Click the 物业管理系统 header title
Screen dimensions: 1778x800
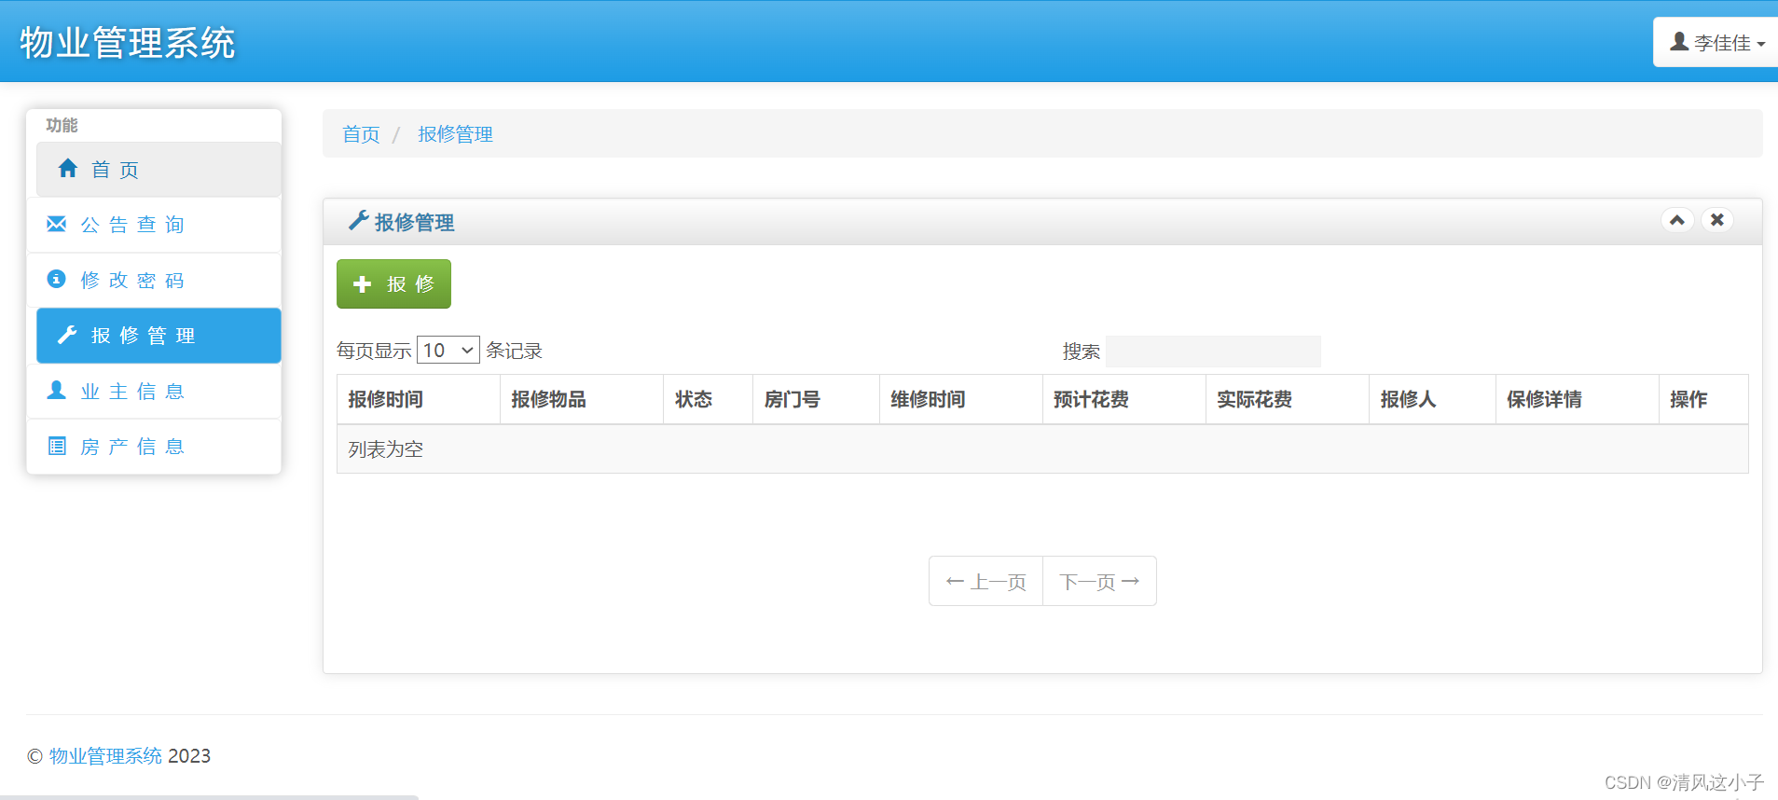tap(128, 43)
